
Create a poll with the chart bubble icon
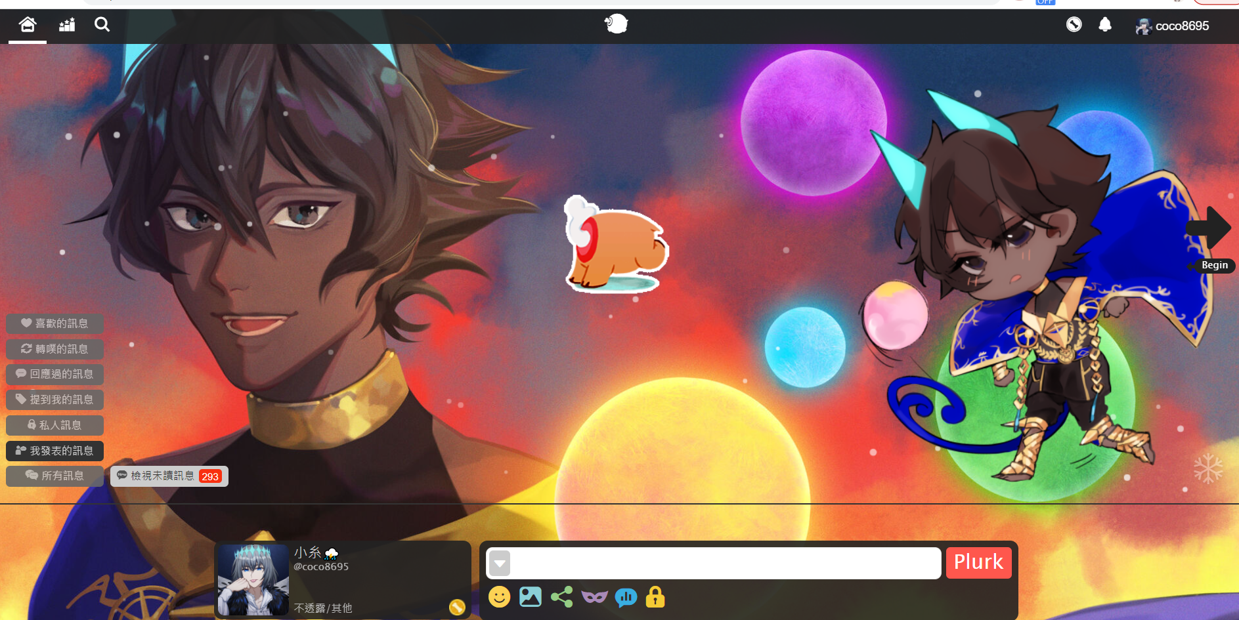(626, 597)
